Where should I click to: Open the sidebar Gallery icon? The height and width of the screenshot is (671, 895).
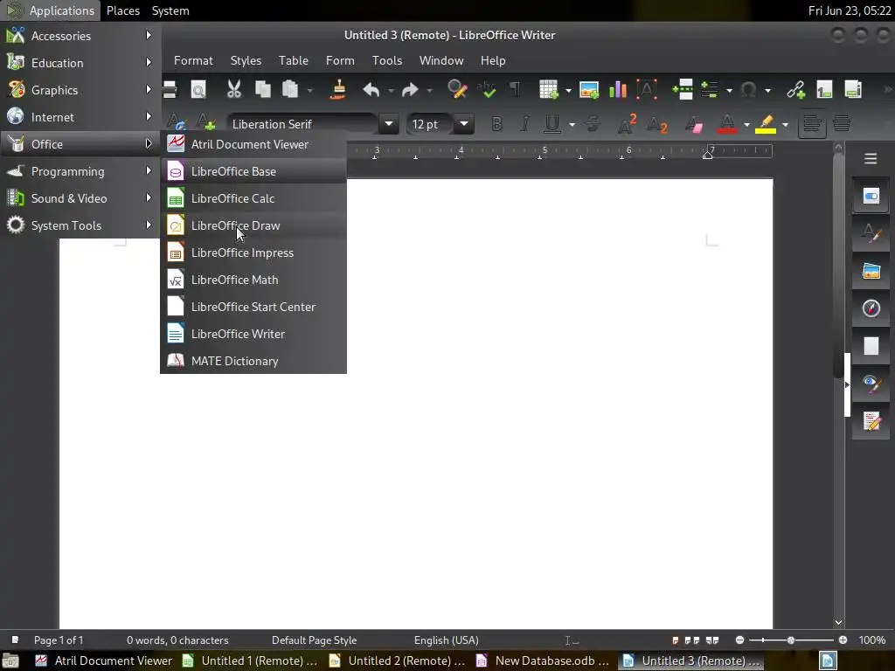click(x=871, y=271)
